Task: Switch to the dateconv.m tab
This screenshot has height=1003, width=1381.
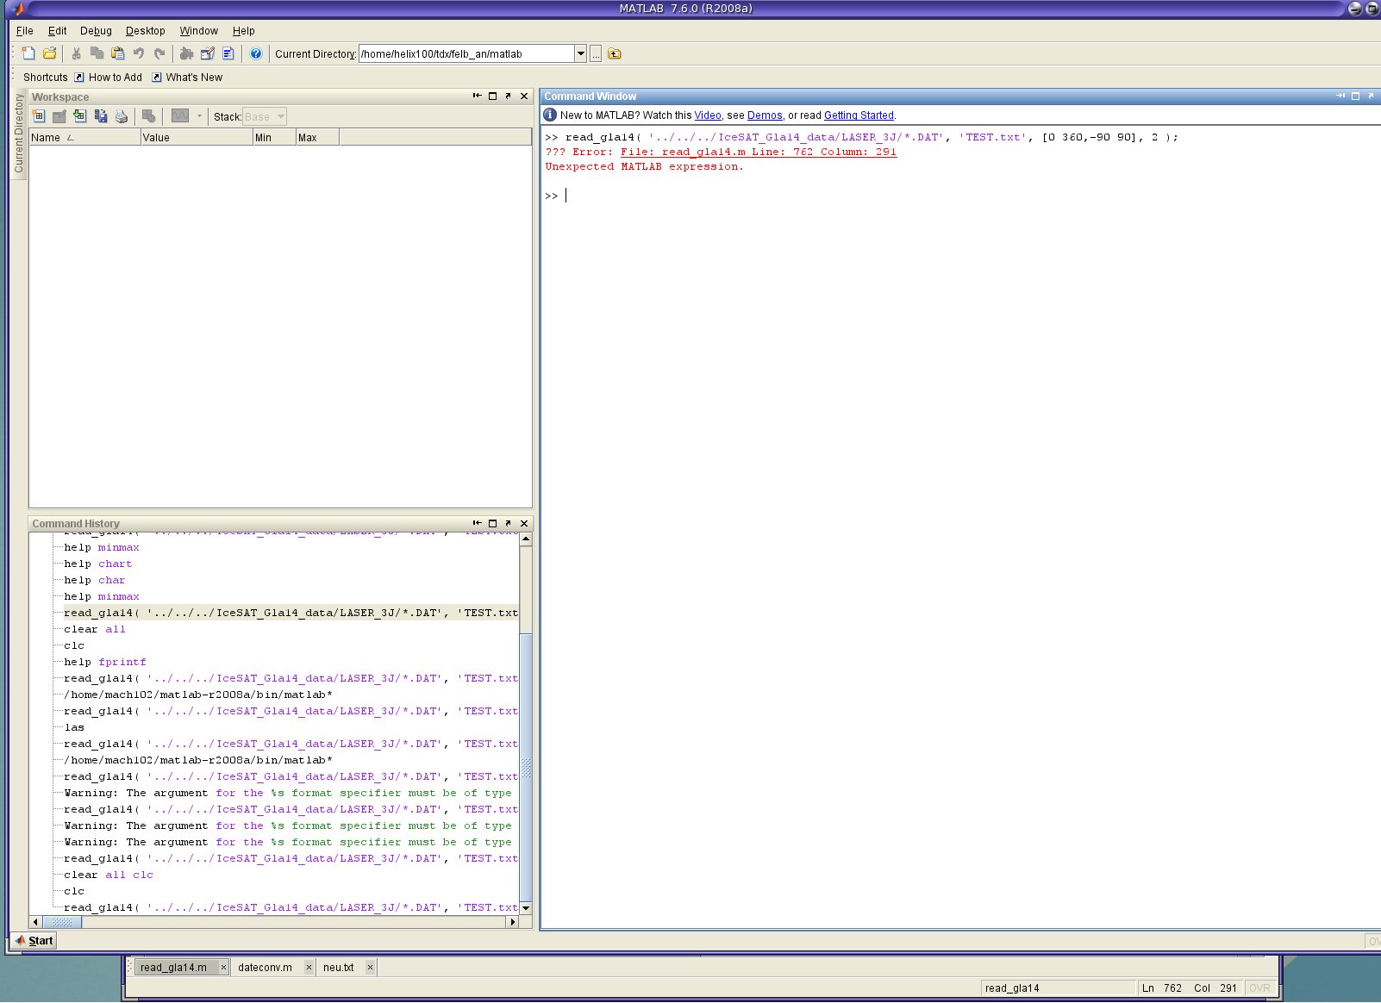Action: coord(265,967)
